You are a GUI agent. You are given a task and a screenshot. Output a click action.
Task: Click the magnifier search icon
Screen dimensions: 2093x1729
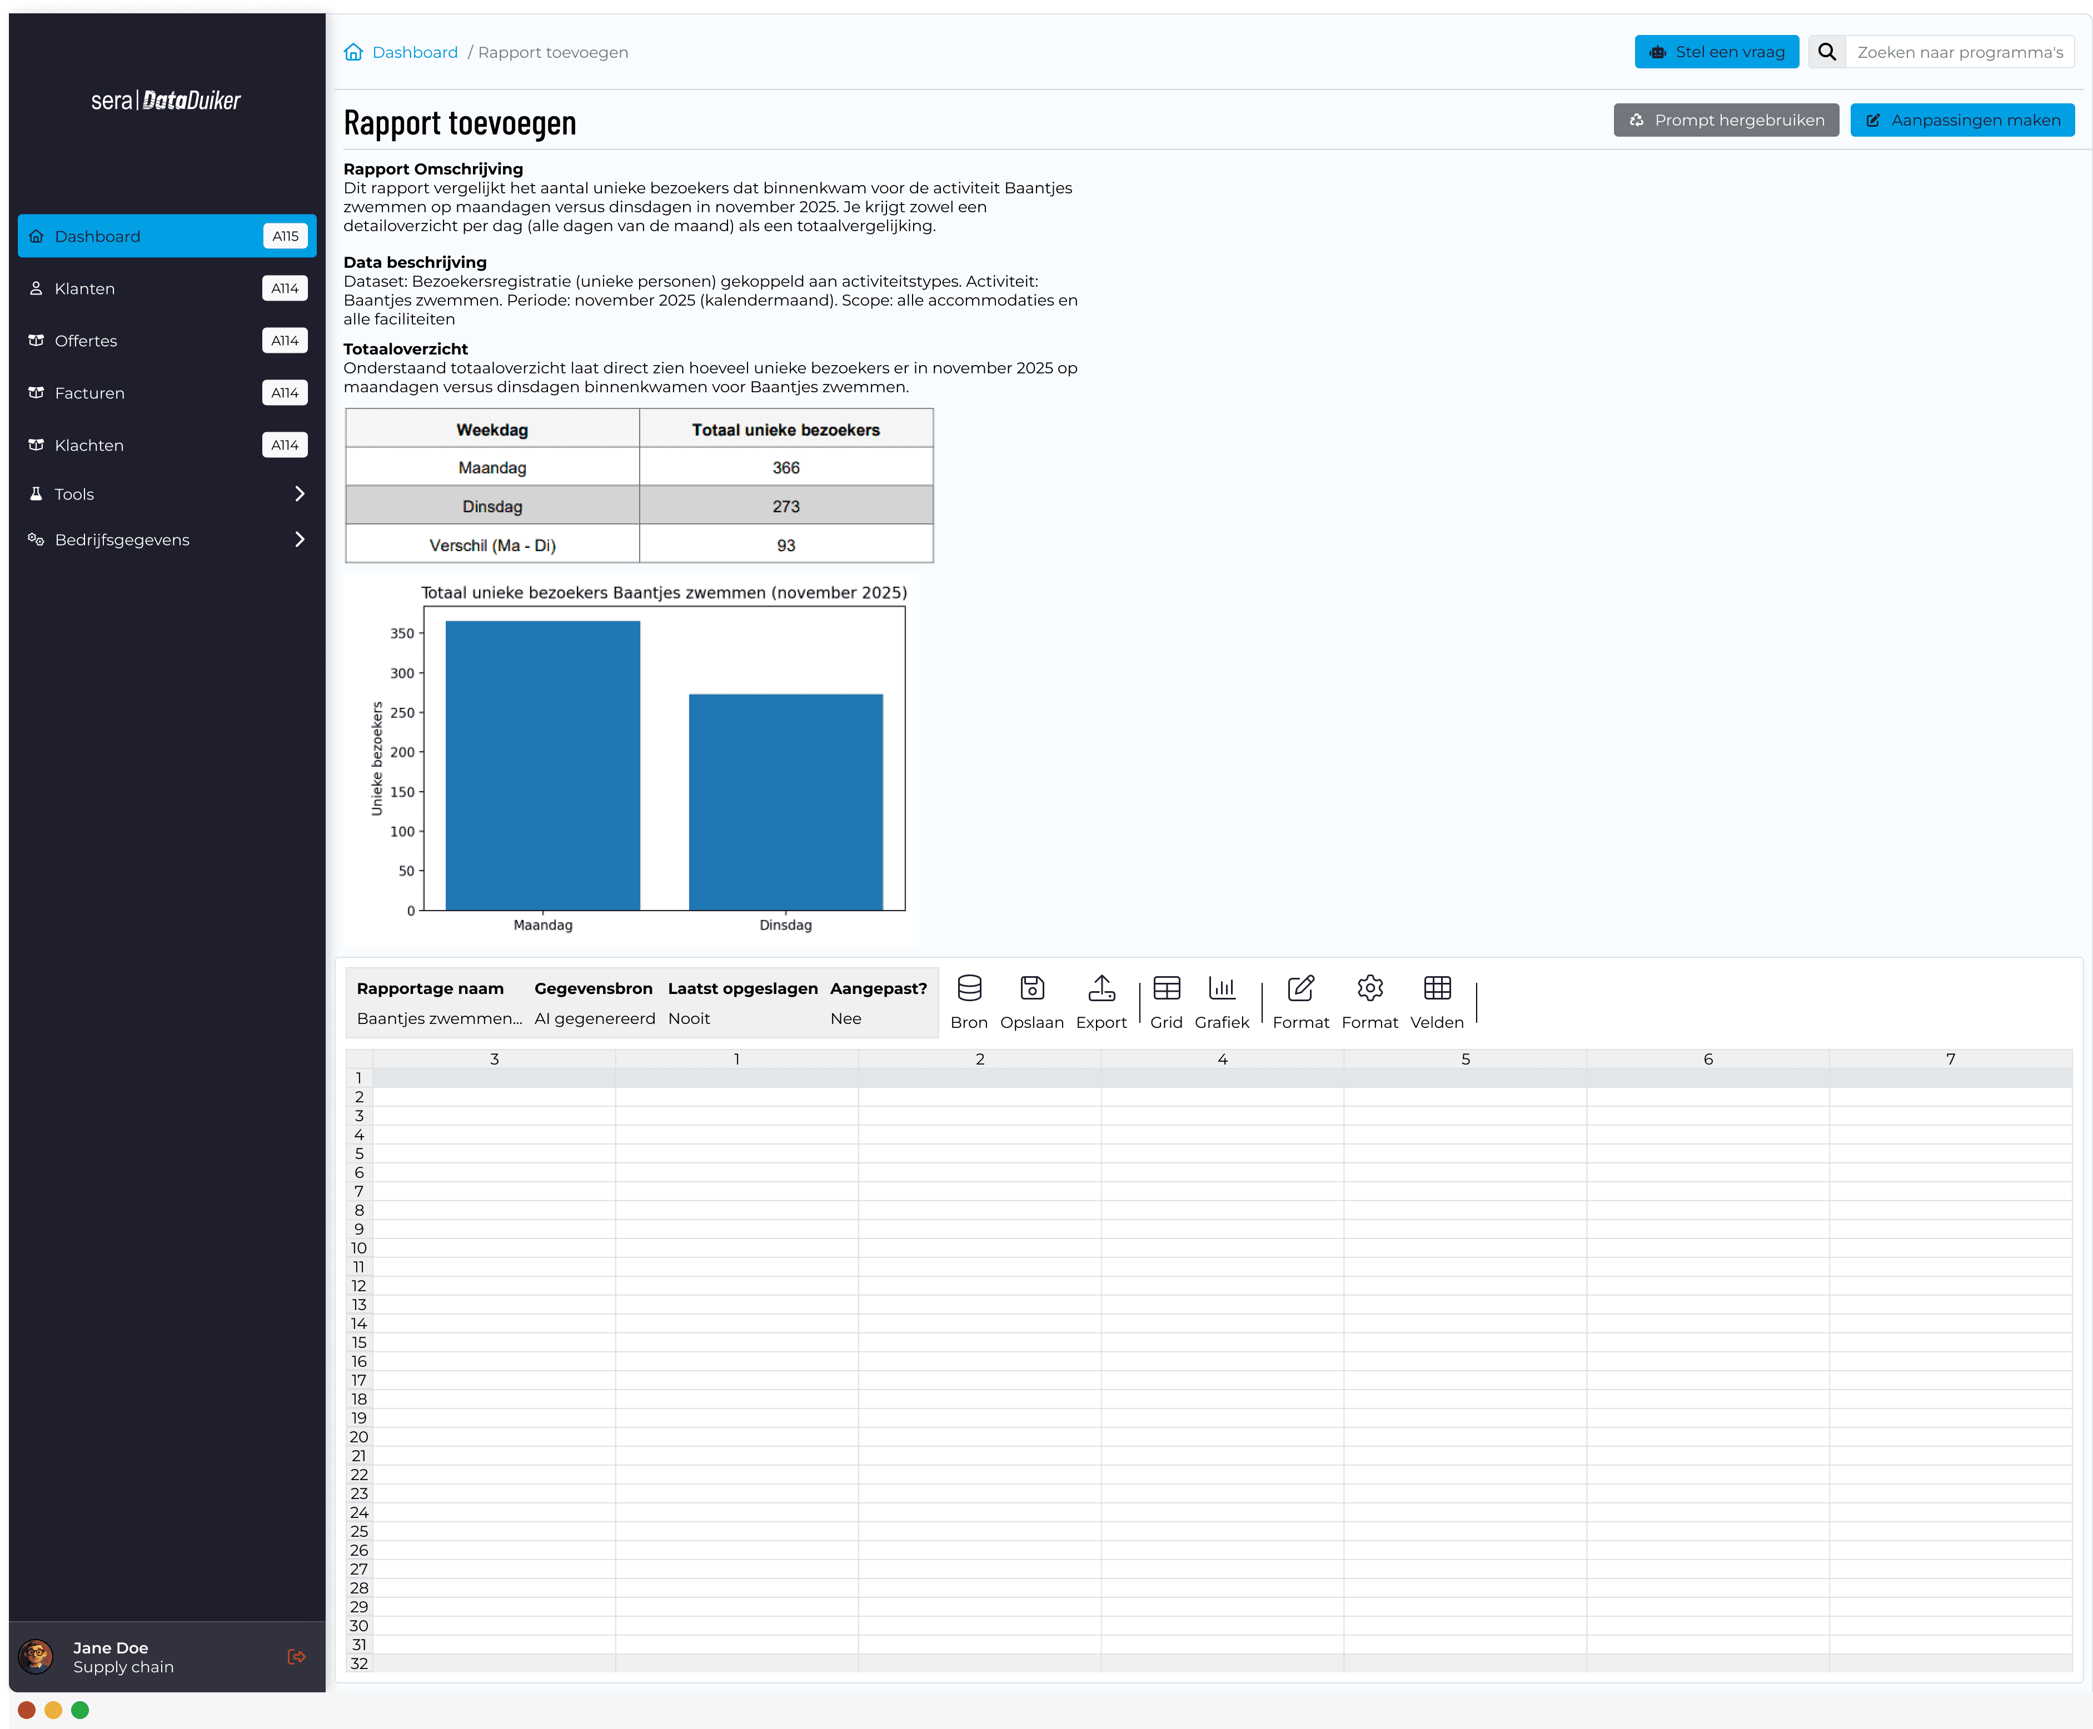click(1827, 52)
